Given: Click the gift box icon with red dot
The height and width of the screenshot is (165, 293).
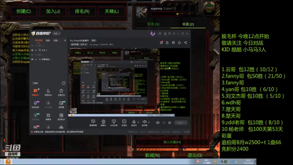Looking at the screenshot, I should (x=161, y=43).
